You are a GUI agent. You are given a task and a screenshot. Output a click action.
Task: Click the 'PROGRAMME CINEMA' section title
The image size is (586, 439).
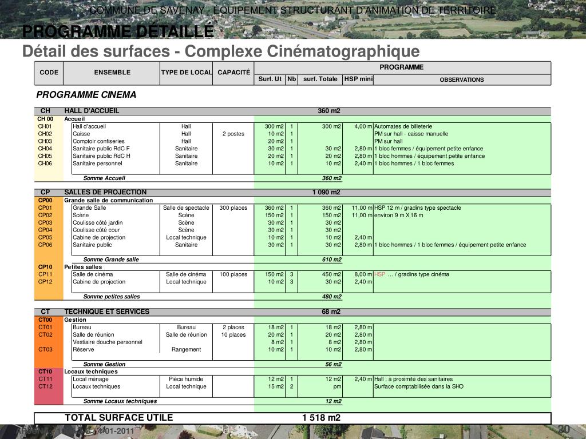pyautogui.click(x=86, y=94)
